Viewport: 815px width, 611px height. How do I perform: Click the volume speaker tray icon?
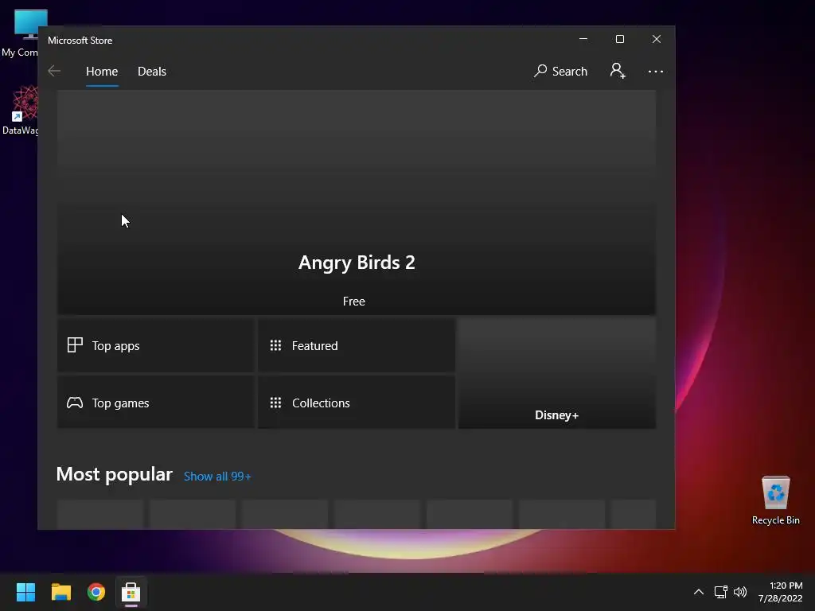[x=740, y=592]
